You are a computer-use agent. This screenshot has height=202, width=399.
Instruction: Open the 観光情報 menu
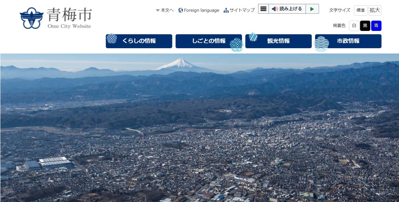pos(278,41)
